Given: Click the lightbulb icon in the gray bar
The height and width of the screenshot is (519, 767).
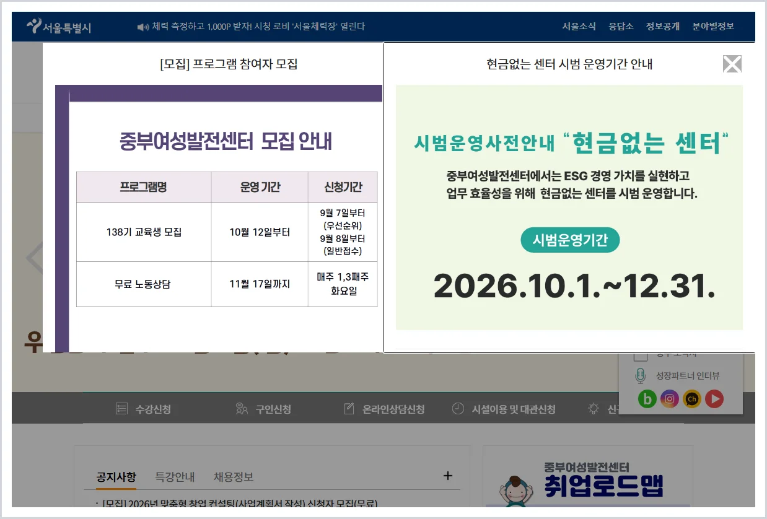Looking at the screenshot, I should 594,409.
